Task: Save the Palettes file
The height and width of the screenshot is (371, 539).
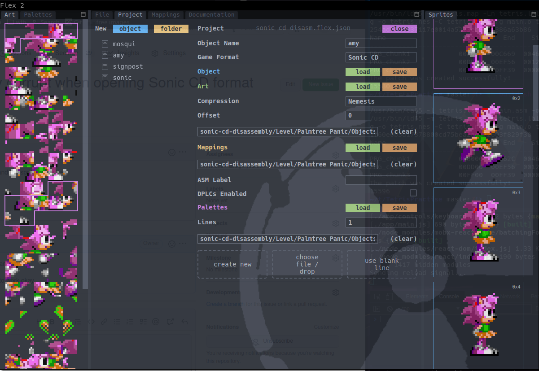Action: (x=399, y=208)
